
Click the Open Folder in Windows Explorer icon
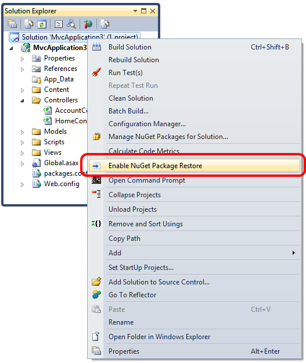[96, 336]
